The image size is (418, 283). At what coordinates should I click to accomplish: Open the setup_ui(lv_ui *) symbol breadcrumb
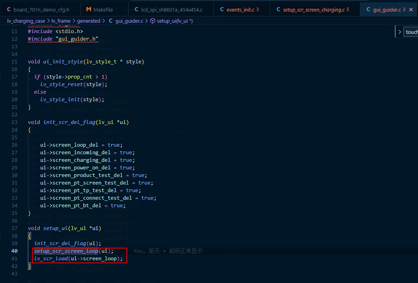click(x=175, y=21)
